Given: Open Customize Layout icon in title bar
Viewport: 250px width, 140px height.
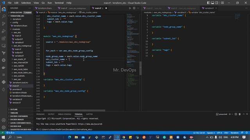Looking at the screenshot, I should click(x=222, y=3).
